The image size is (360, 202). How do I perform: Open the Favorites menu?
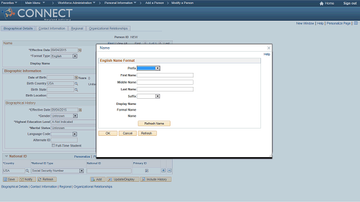[x=9, y=3]
